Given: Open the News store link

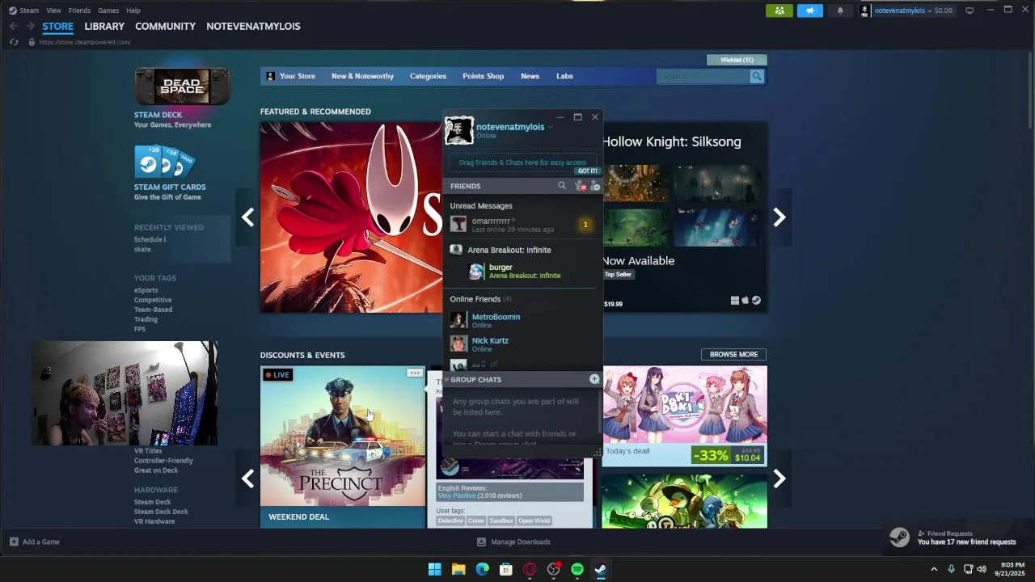Looking at the screenshot, I should [530, 76].
